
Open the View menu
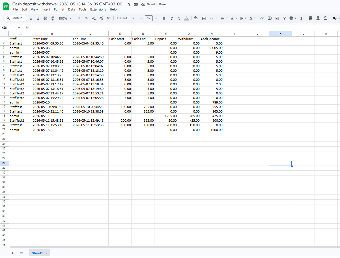[34, 9]
